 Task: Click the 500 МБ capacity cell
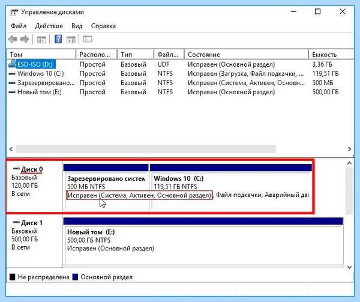click(x=323, y=83)
